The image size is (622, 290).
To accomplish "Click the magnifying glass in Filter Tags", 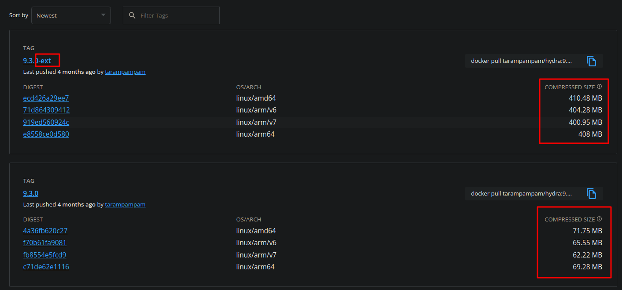I will tap(132, 15).
